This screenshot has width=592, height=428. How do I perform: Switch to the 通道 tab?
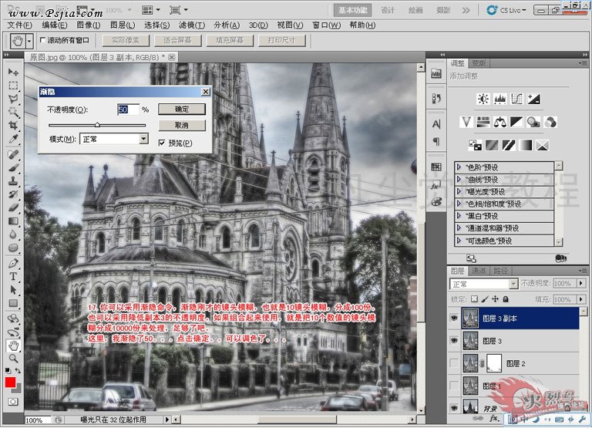(479, 271)
